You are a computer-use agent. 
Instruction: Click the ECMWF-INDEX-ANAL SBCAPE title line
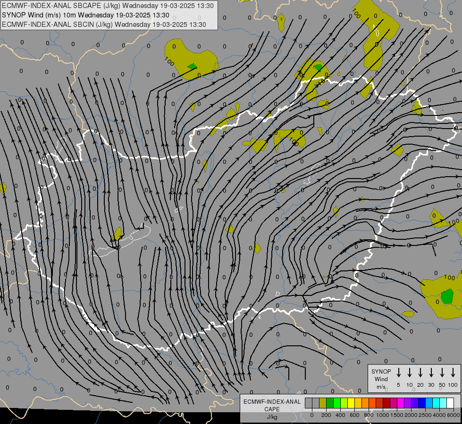[108, 6]
